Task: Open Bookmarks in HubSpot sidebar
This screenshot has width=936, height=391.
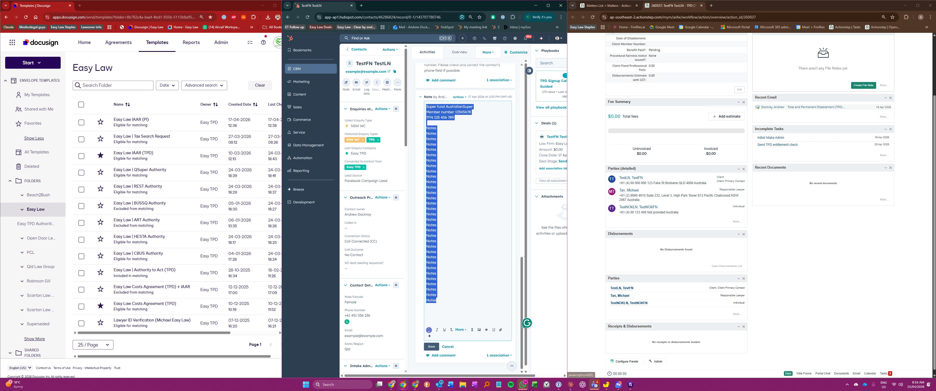Action: pyautogui.click(x=302, y=50)
